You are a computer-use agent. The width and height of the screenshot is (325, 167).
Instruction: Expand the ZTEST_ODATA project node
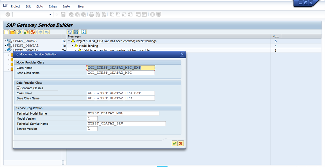pyautogui.click(x=5, y=41)
